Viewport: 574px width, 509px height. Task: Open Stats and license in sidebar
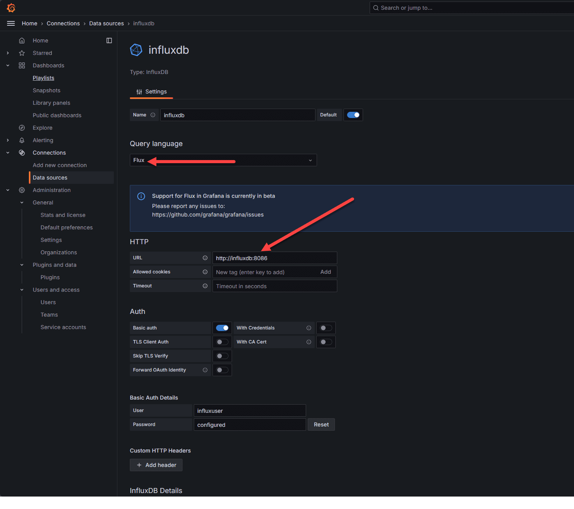(63, 215)
